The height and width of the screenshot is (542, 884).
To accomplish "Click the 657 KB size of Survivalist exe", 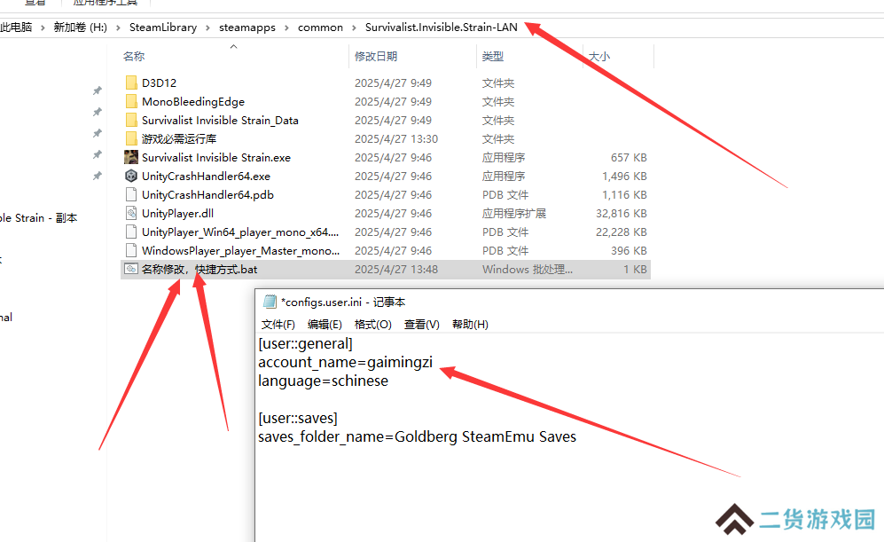I will (x=629, y=157).
